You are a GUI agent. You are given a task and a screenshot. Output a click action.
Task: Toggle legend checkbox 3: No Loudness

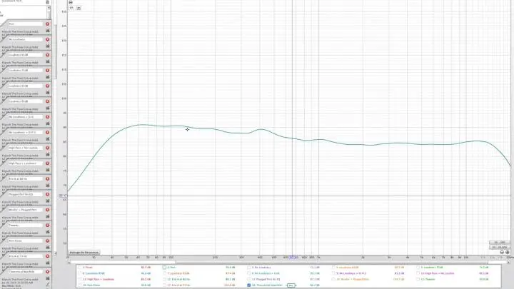249,268
